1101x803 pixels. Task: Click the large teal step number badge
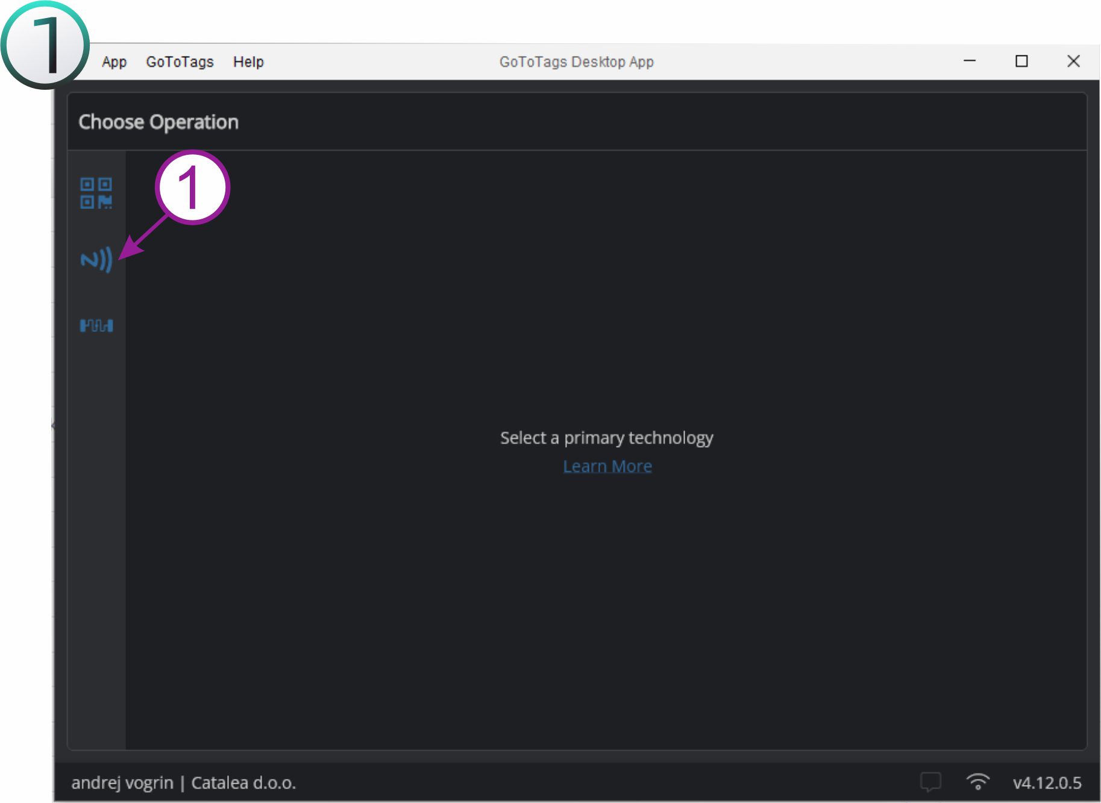45,45
